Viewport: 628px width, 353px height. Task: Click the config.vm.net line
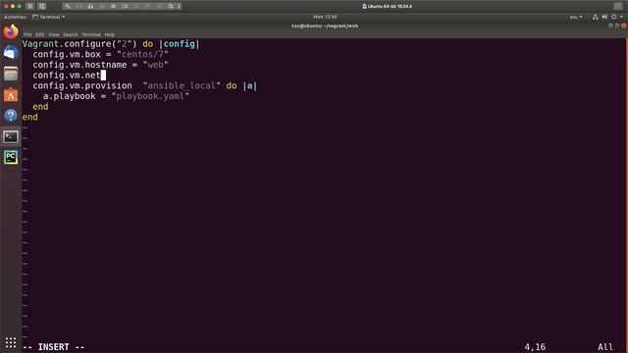(x=67, y=76)
